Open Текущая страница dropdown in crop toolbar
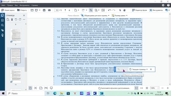Screen dimensions: 171x96 138,69
